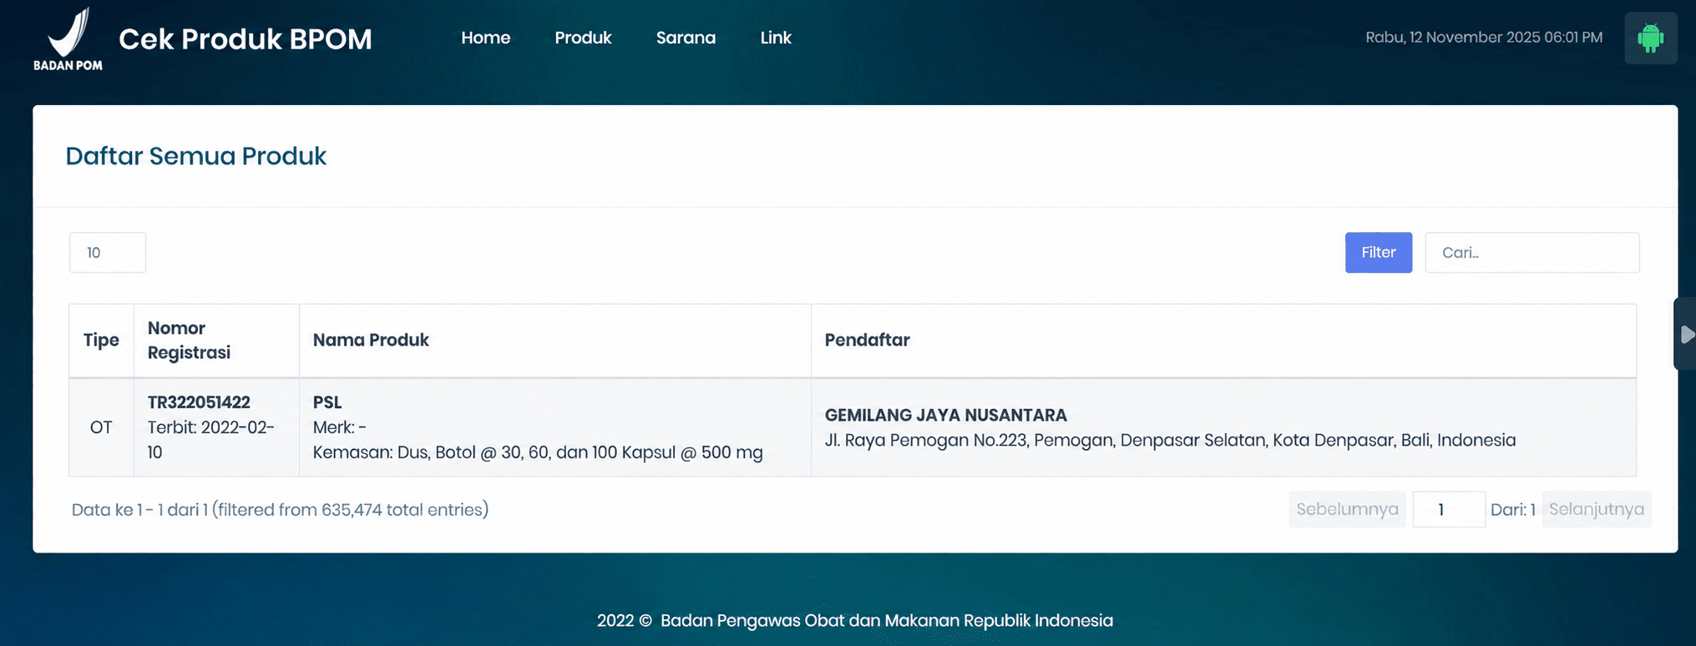The height and width of the screenshot is (646, 1696).
Task: Focus the page number input
Action: coord(1448,509)
